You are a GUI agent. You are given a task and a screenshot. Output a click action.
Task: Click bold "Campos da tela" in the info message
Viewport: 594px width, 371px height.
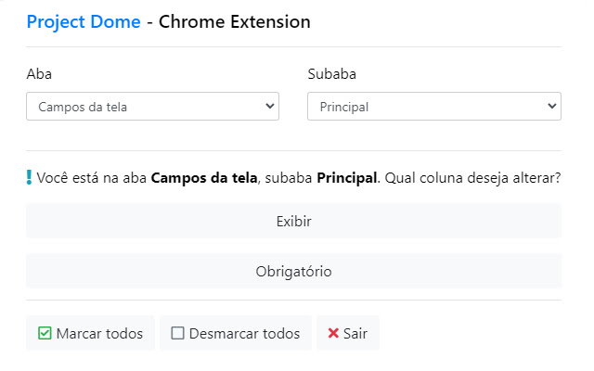202,177
